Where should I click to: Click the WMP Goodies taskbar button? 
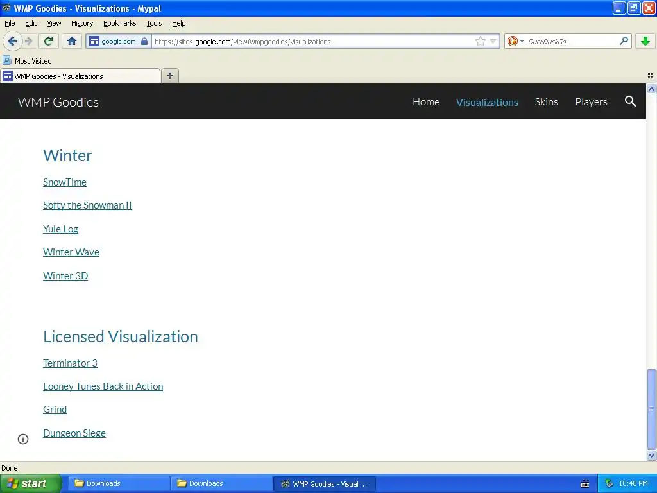coord(325,483)
